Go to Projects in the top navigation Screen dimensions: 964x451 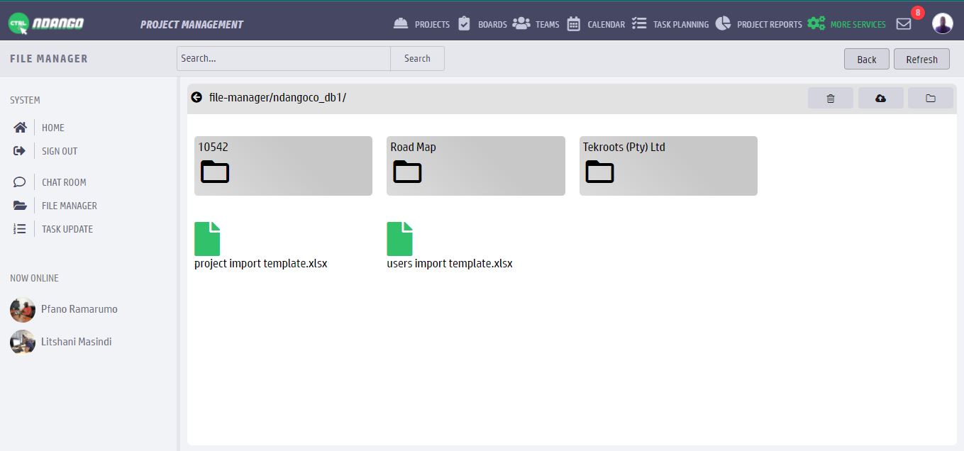pos(422,24)
